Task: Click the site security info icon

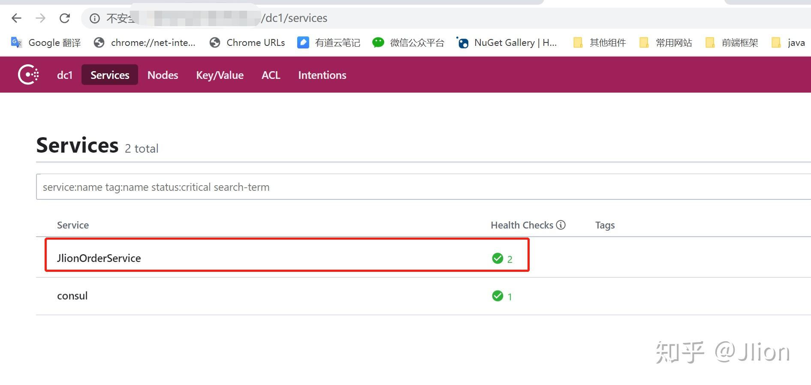Action: [x=95, y=18]
